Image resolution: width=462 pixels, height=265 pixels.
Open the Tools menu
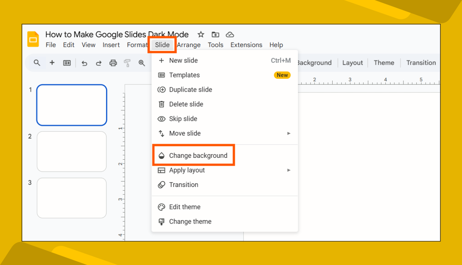point(215,45)
